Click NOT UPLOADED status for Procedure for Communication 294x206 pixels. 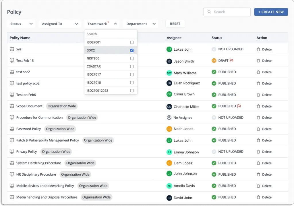231,118
